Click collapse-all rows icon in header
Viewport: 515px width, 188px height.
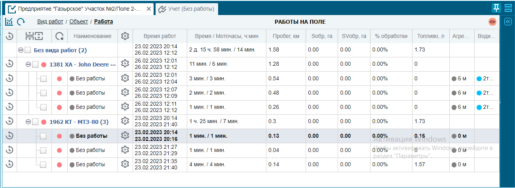[x=30, y=36]
